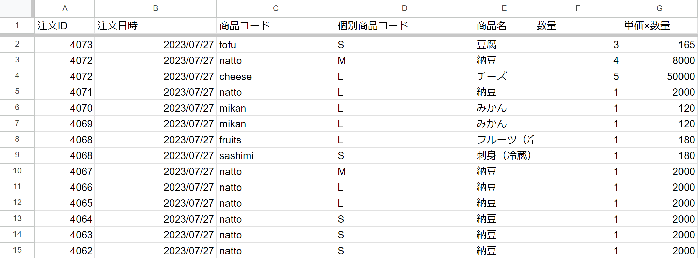The height and width of the screenshot is (258, 698).
Task: Select the cell containing 50000
Action: pyautogui.click(x=659, y=76)
